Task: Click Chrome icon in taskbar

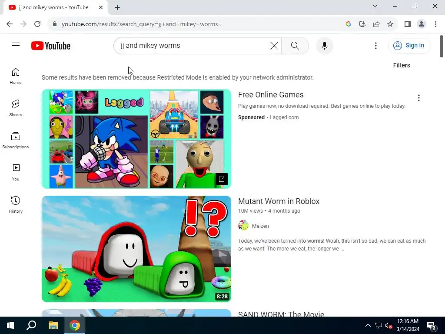Action: click(x=75, y=325)
